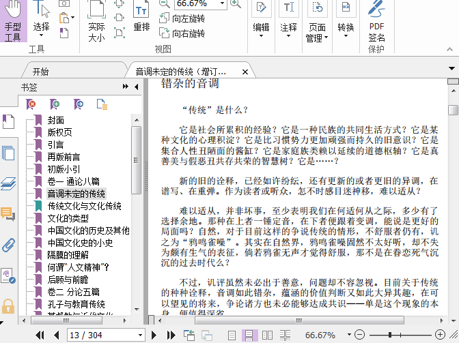Screen dimensions: 459x343
Task: Click the set bookmark destination icon
Action: pyautogui.click(x=78, y=104)
